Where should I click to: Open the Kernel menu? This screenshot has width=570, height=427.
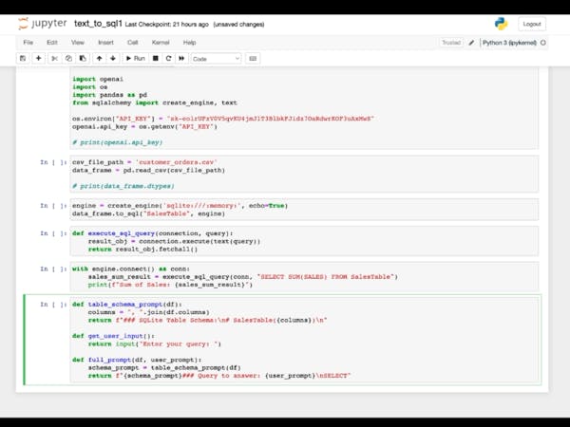coord(161,43)
